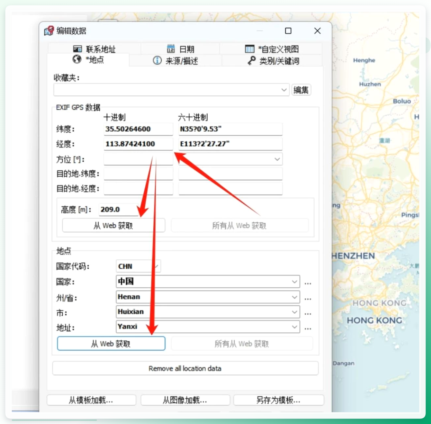Switch to the 日期 tab
Screen dimensions: 431x424
click(x=180, y=49)
